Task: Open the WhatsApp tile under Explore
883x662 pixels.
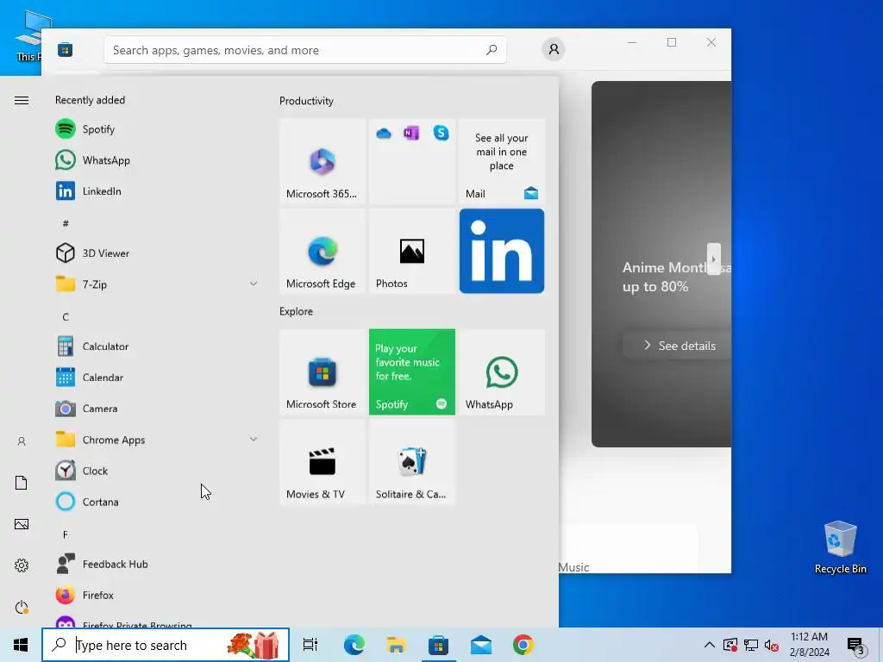Action: click(502, 372)
